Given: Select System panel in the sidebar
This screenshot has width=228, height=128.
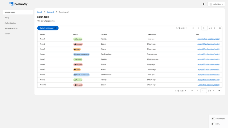Looking at the screenshot, I should coord(18,12).
